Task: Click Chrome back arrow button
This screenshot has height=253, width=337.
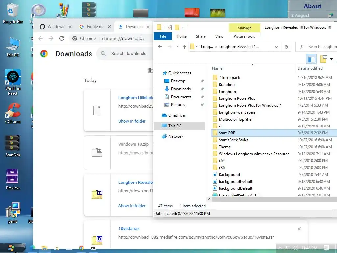Action: (40, 38)
